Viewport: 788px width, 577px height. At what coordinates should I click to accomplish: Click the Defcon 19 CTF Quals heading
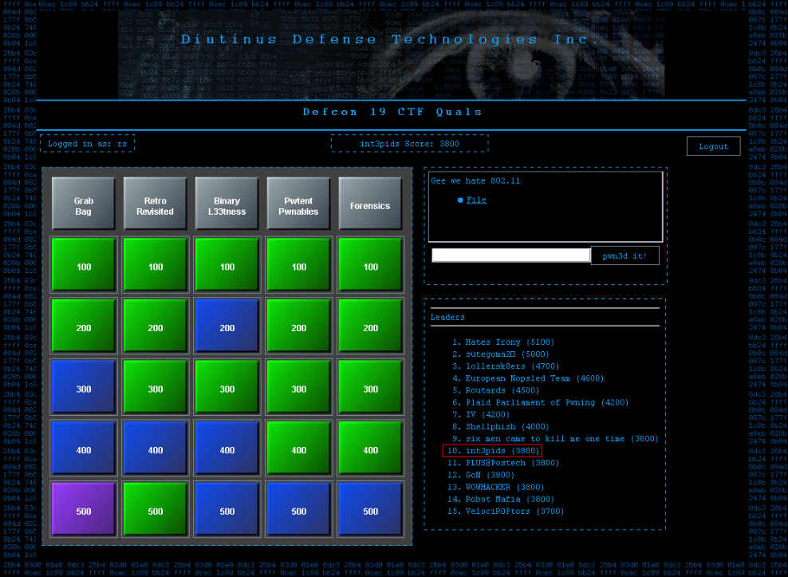click(392, 112)
